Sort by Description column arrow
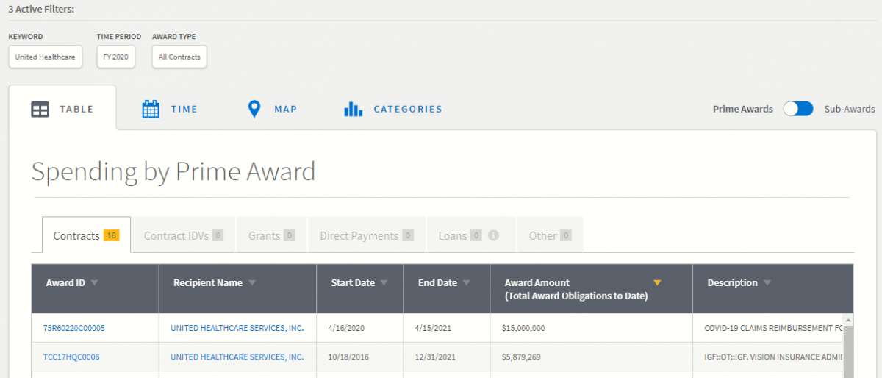Screen dimensions: 882x378 click(767, 283)
